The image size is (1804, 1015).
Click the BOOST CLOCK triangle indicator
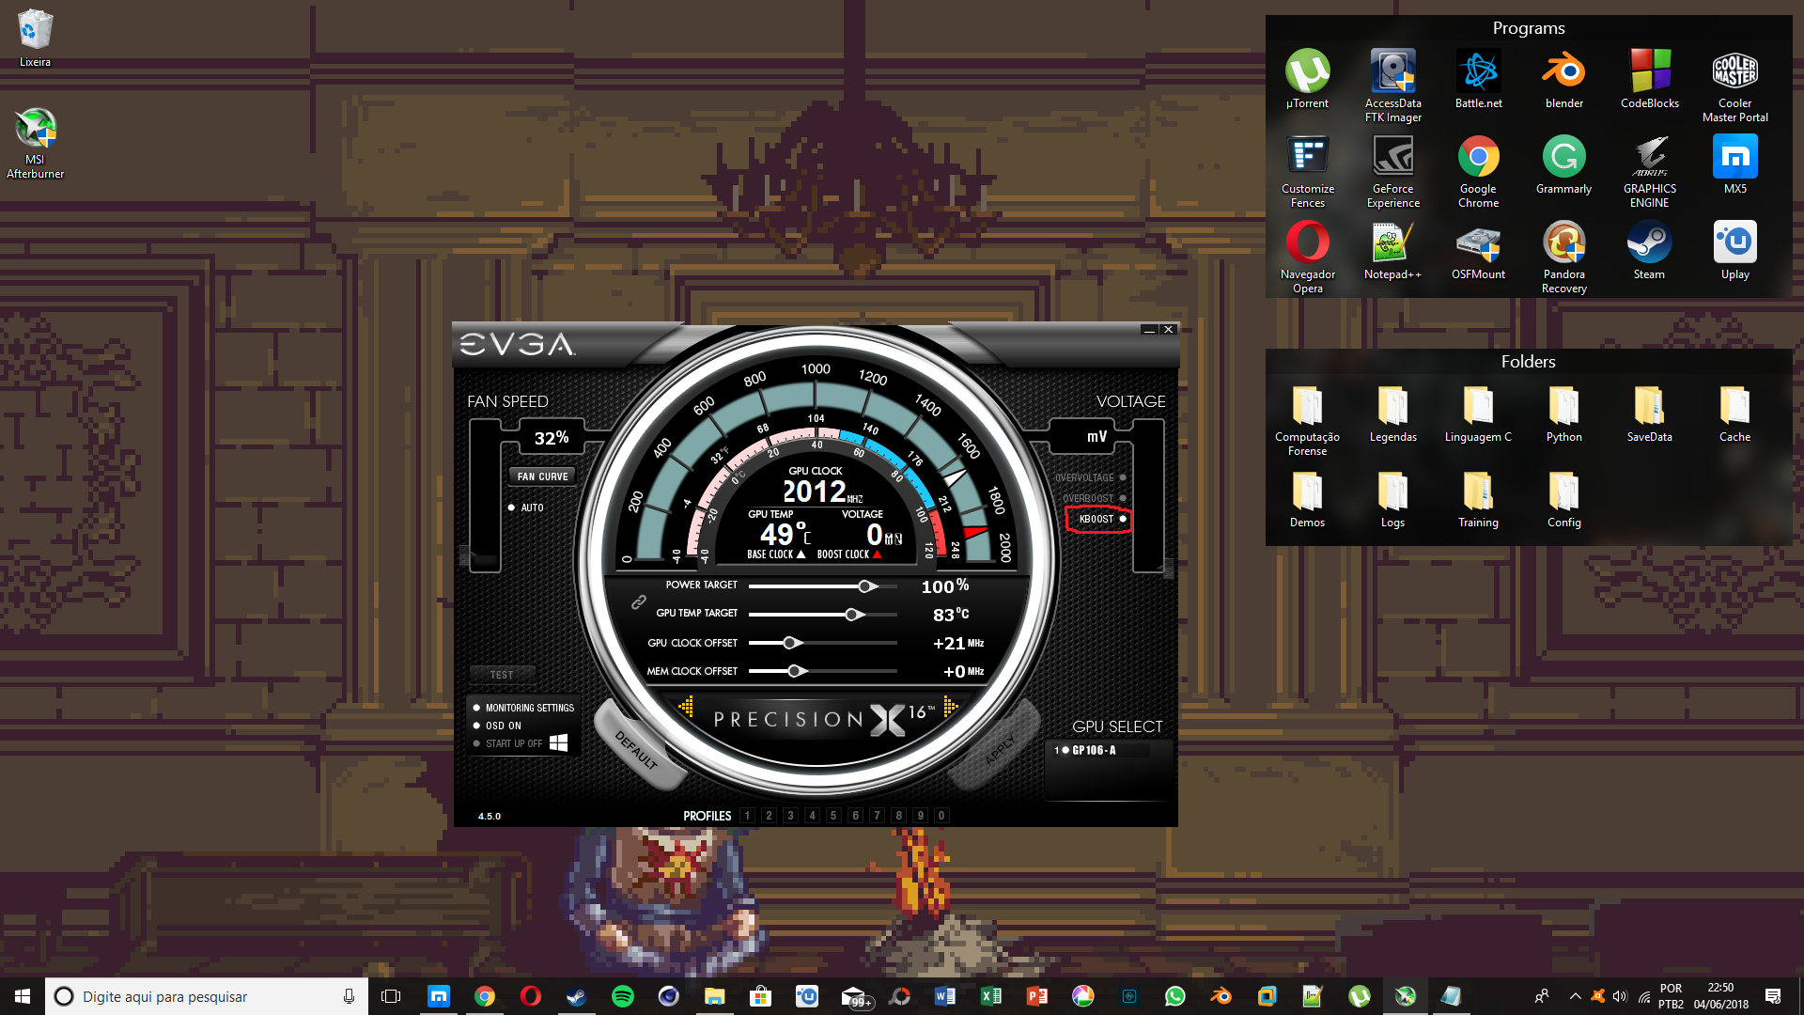(x=878, y=554)
